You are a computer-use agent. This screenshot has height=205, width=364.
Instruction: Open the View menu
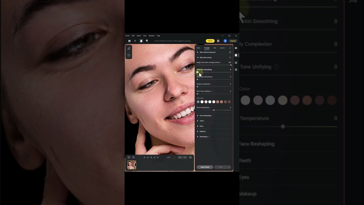[x=145, y=36]
